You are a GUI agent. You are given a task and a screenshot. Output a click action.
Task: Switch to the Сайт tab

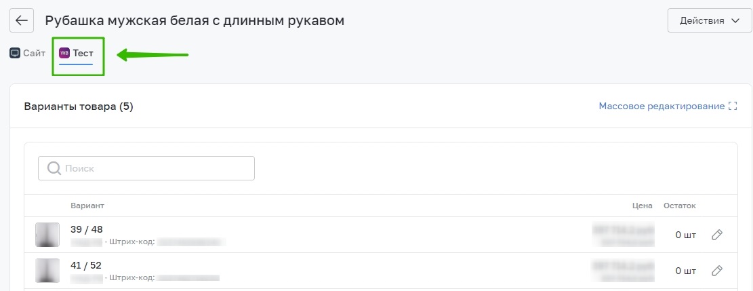click(27, 53)
